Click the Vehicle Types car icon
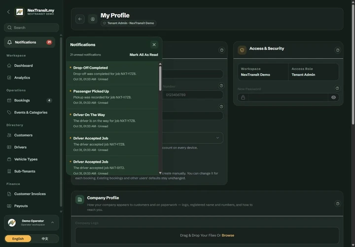The height and width of the screenshot is (247, 355). point(9,159)
